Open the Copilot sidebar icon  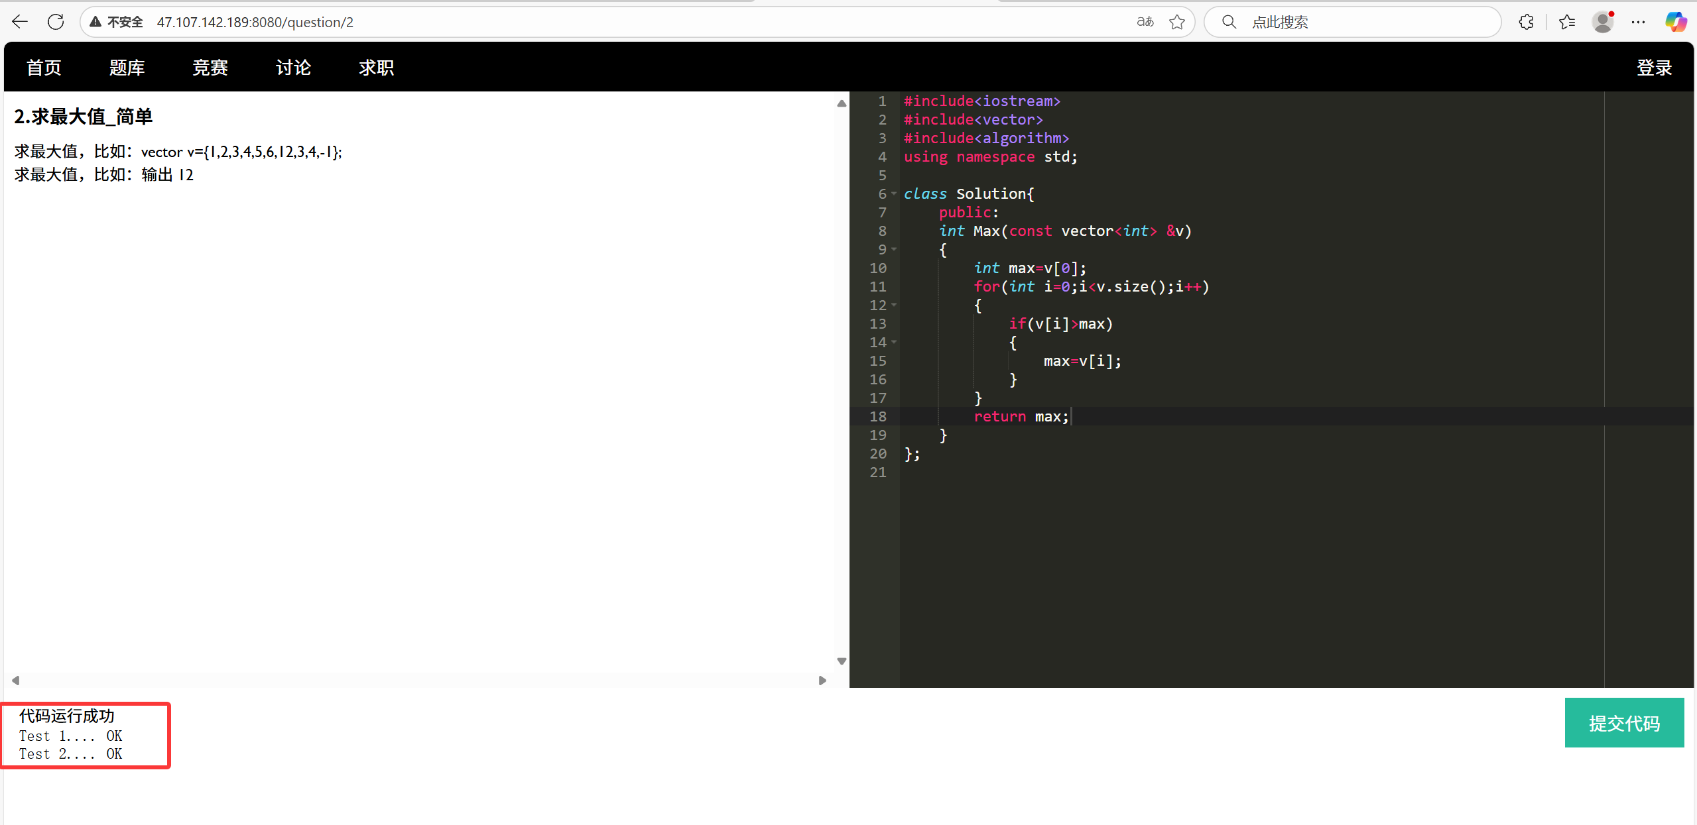(1675, 22)
